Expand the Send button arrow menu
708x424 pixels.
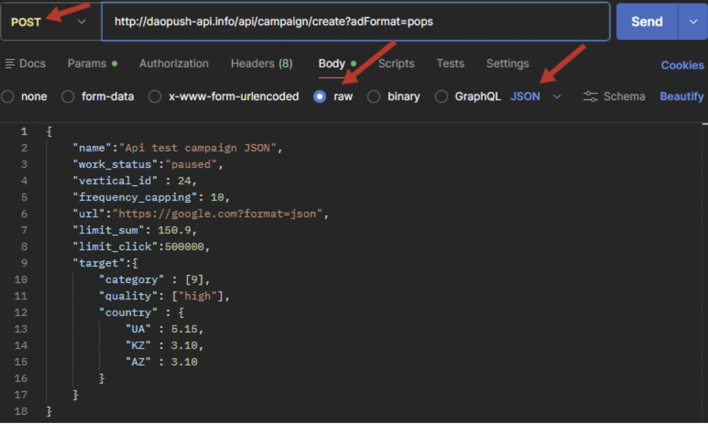click(693, 22)
